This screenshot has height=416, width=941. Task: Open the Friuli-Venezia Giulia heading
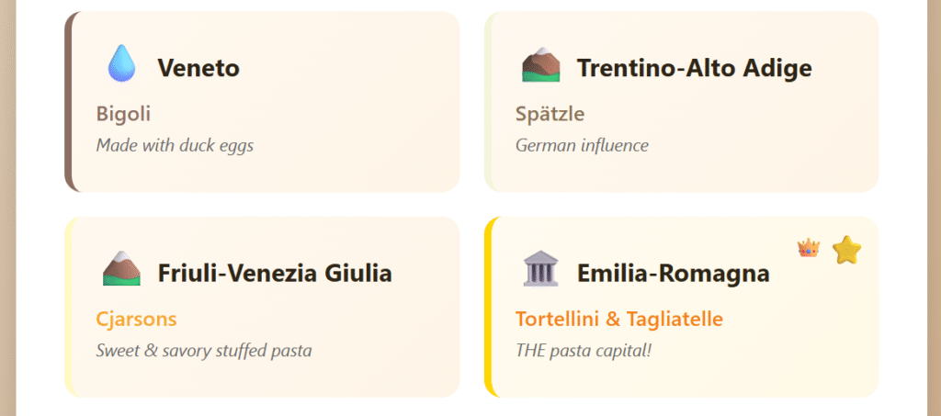[x=275, y=273]
